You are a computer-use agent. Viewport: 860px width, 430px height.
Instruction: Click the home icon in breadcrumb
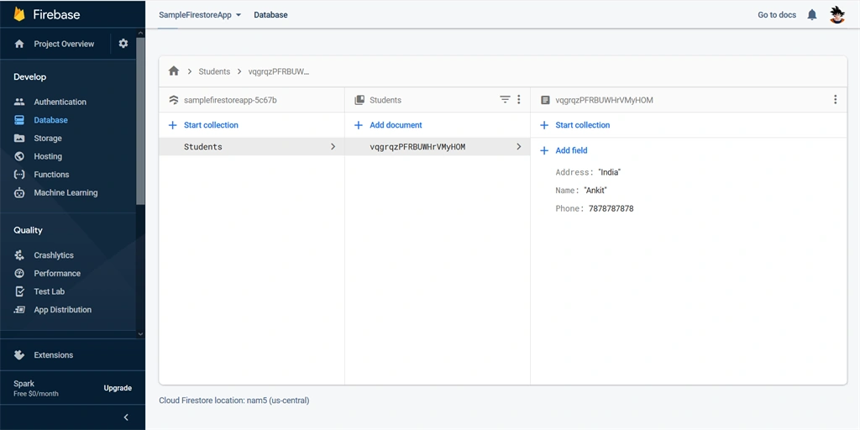[x=174, y=71]
